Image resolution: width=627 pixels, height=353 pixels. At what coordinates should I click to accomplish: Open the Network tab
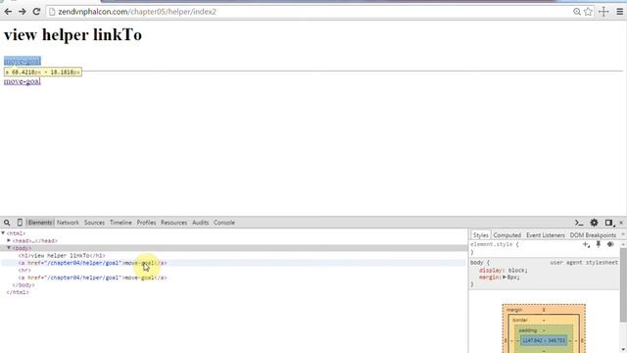click(x=68, y=223)
